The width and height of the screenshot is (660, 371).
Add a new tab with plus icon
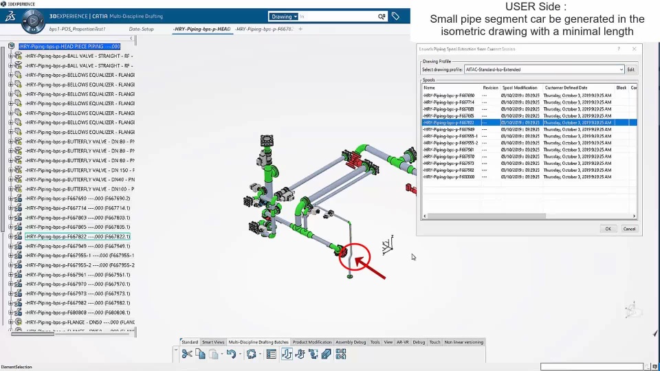coord(300,29)
